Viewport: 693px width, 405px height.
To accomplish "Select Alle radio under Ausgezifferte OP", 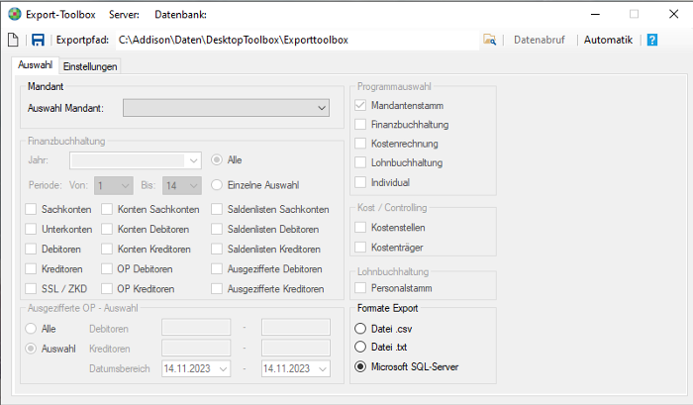I will (x=31, y=329).
